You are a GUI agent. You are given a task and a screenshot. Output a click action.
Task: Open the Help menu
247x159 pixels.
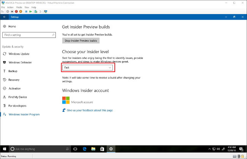pyautogui.click(x=34, y=7)
